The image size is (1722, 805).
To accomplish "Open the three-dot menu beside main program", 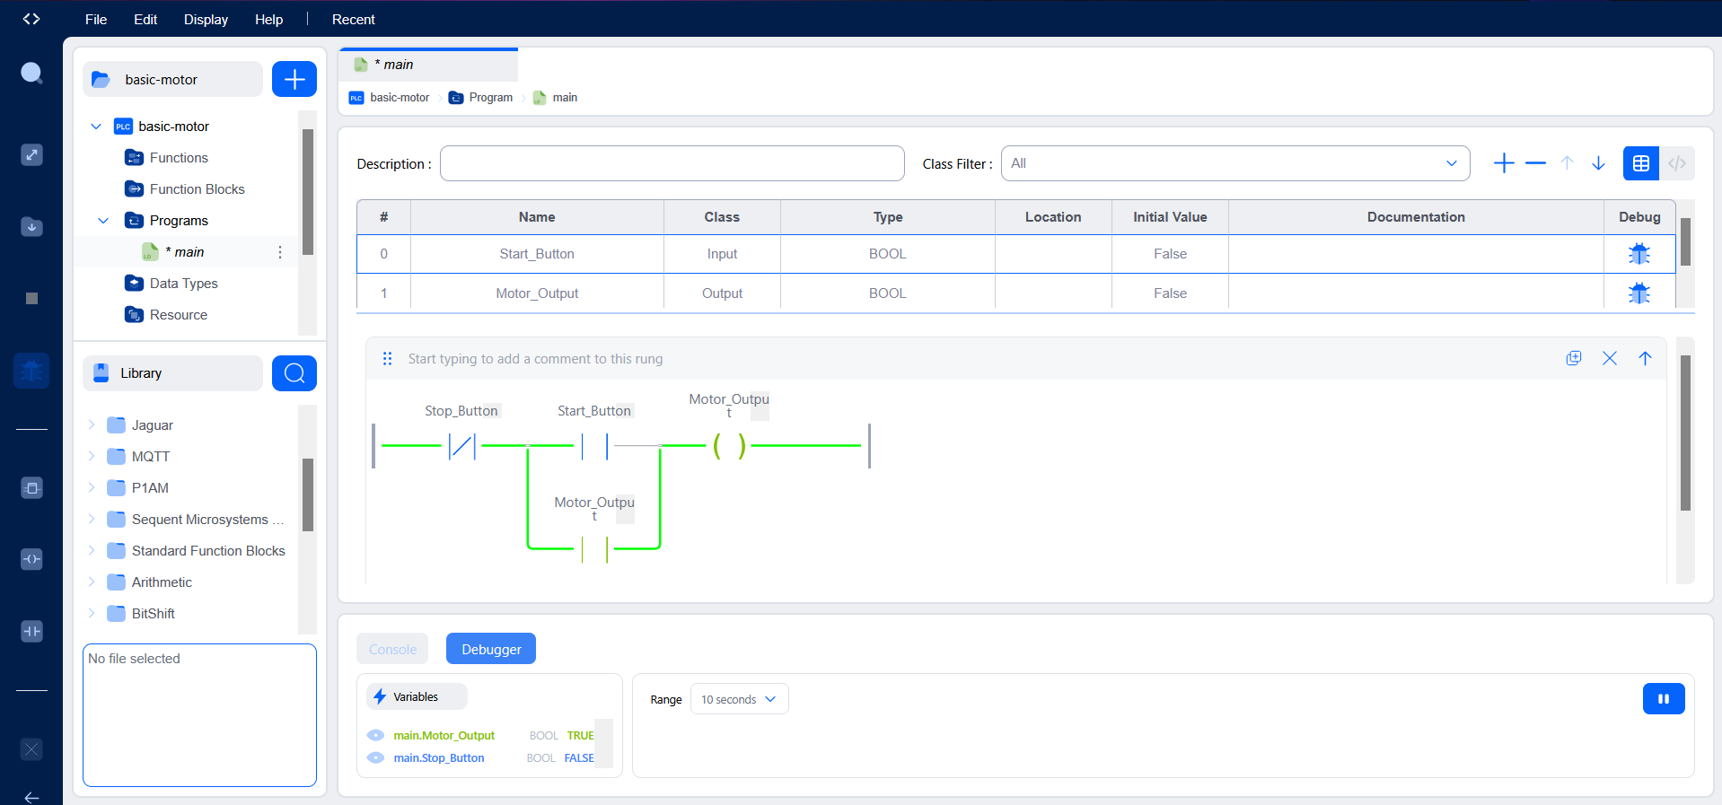I will [280, 252].
